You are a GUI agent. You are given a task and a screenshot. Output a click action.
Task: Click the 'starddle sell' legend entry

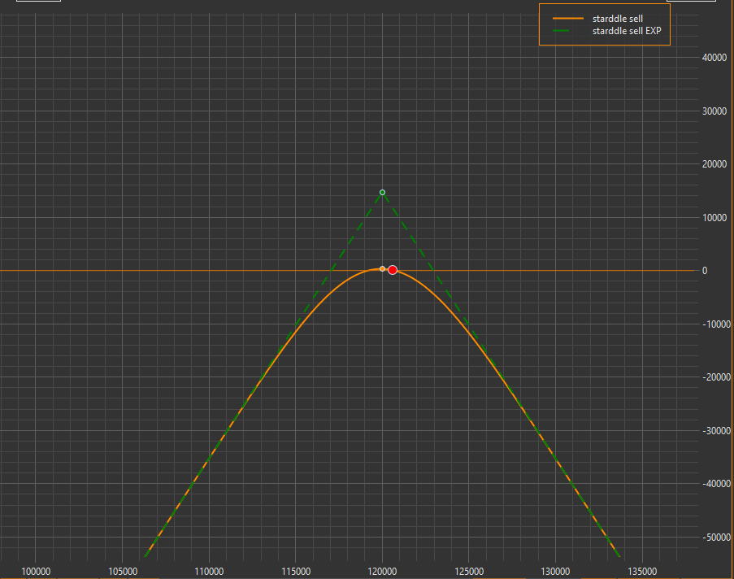[618, 19]
